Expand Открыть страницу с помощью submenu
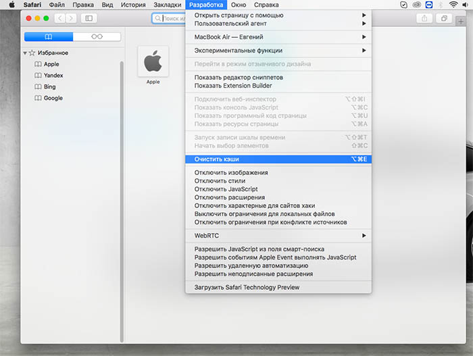 (278, 15)
